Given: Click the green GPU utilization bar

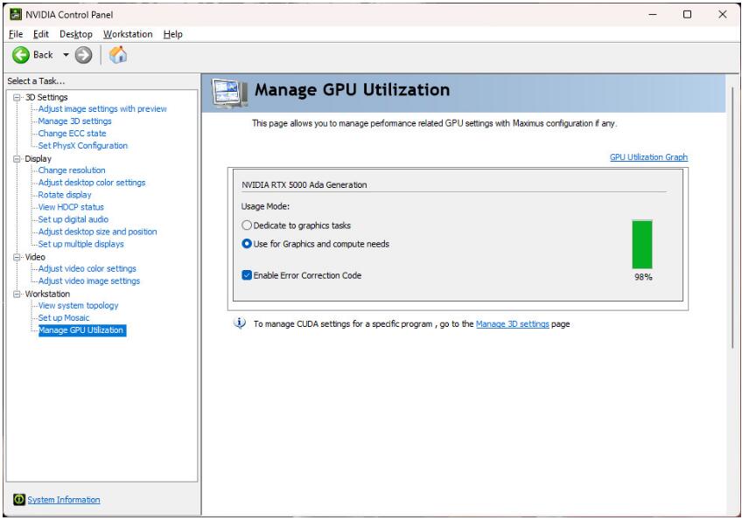Looking at the screenshot, I should [x=642, y=244].
